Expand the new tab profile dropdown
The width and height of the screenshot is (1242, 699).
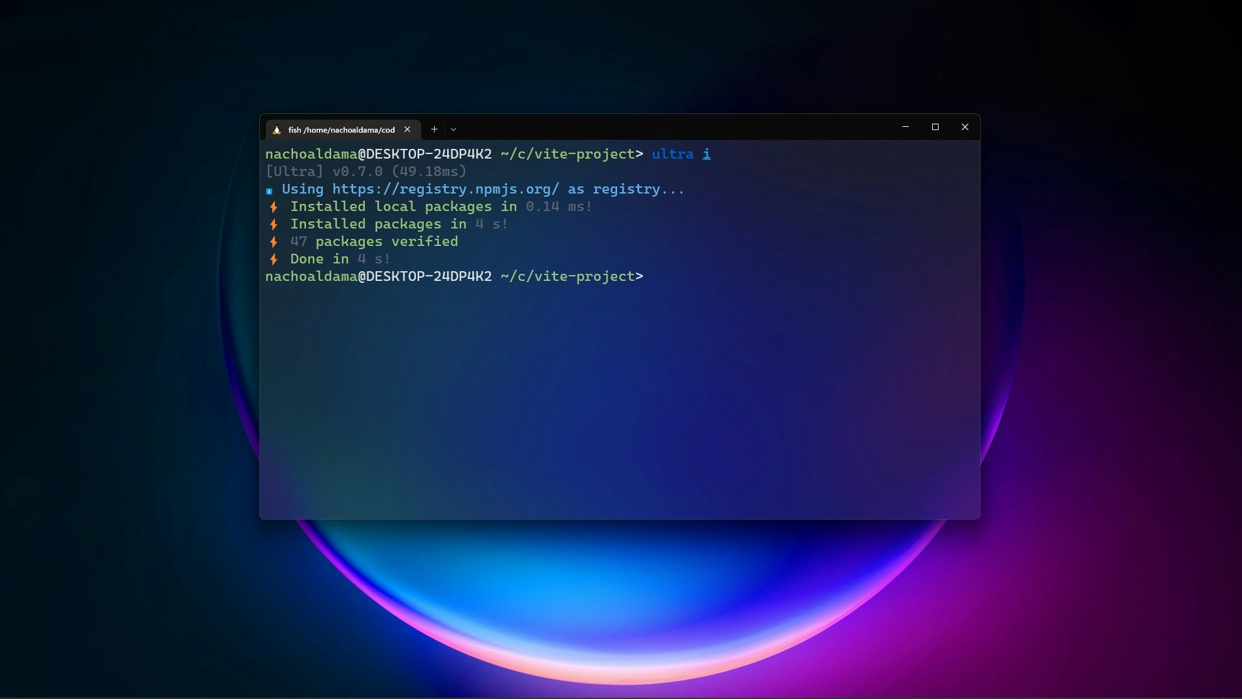[x=453, y=129]
